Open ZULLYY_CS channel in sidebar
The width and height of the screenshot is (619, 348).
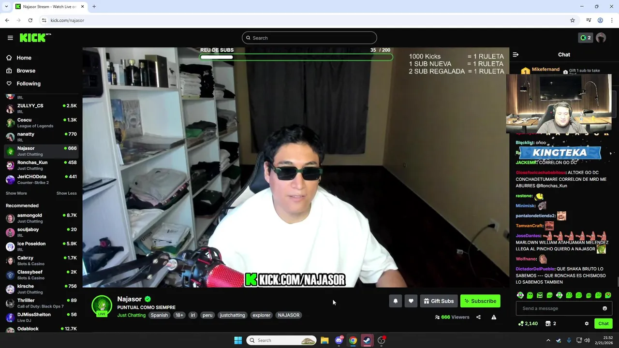point(41,108)
